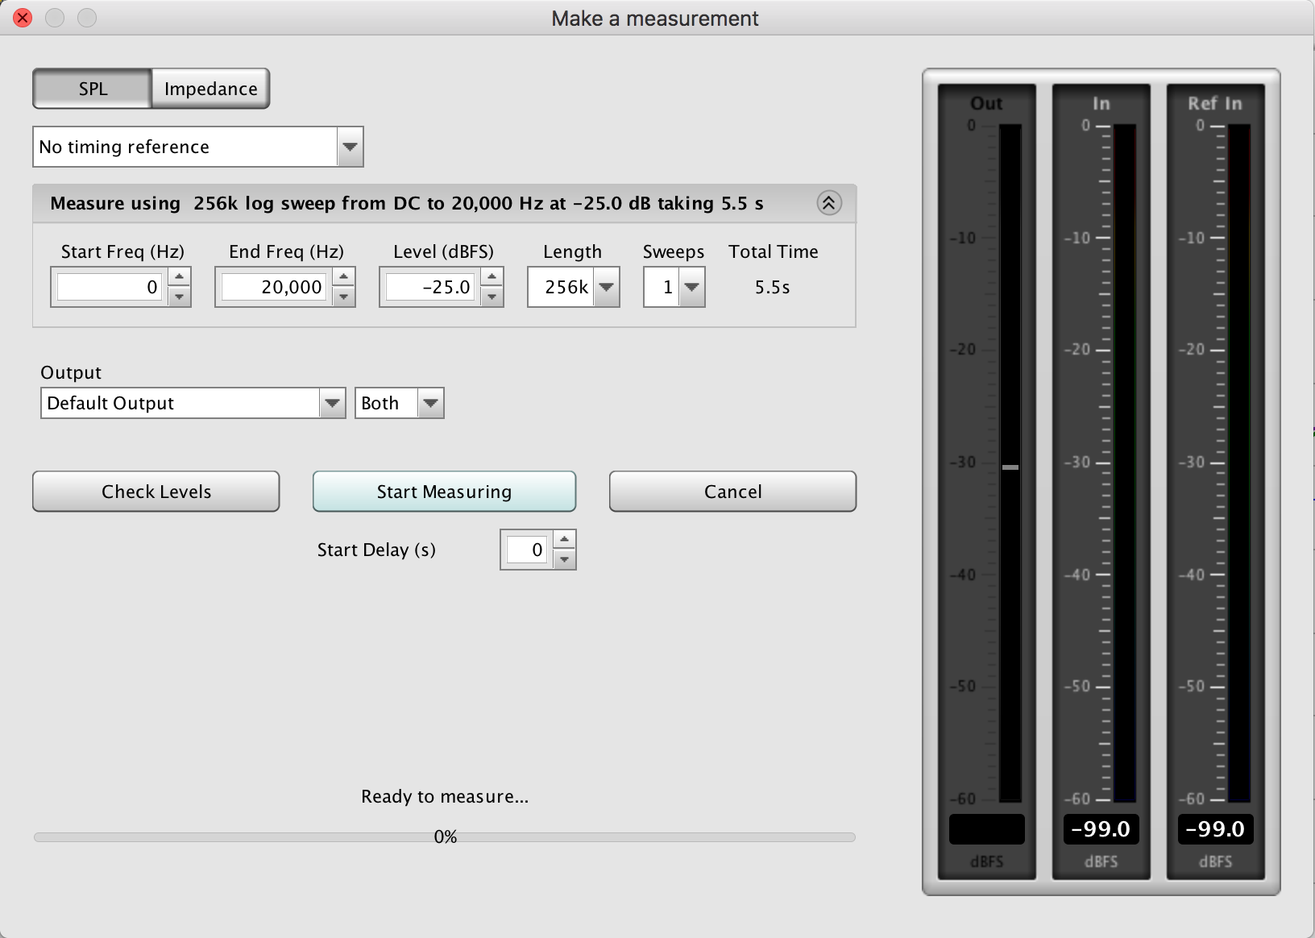
Task: Open the sweep Length dropdown
Action: coord(607,287)
